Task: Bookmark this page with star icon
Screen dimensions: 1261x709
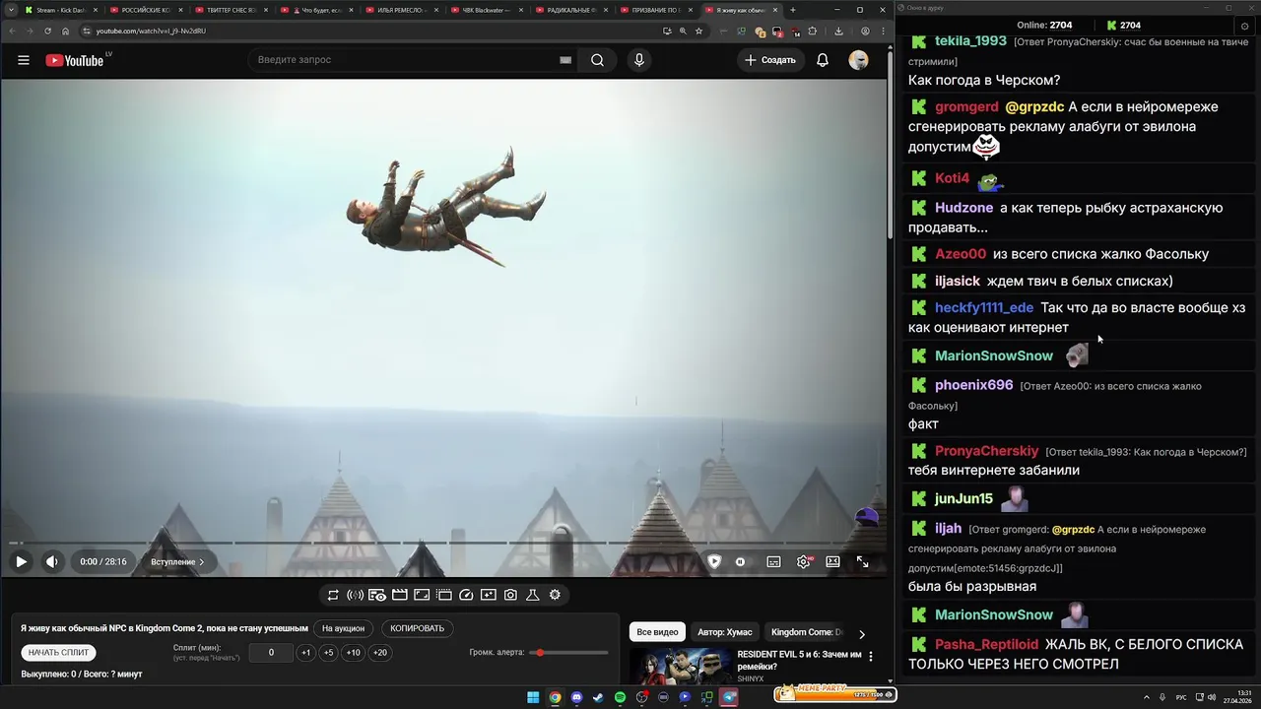Action: pos(698,31)
